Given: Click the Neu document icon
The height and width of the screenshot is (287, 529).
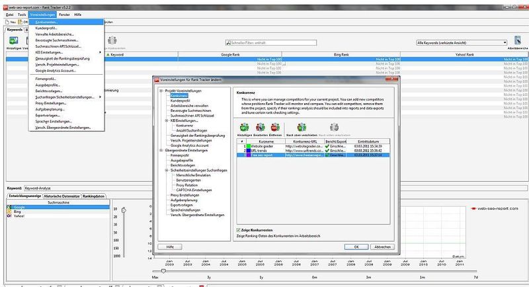Looking at the screenshot, I should (7, 22).
